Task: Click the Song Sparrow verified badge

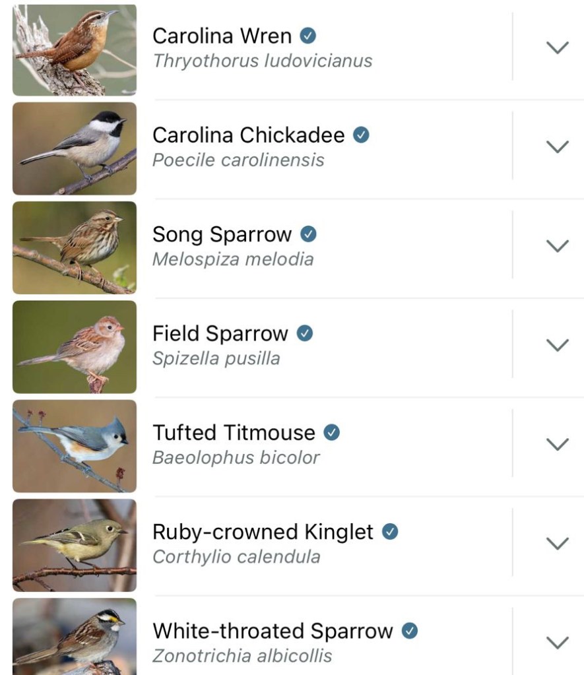Action: (308, 234)
